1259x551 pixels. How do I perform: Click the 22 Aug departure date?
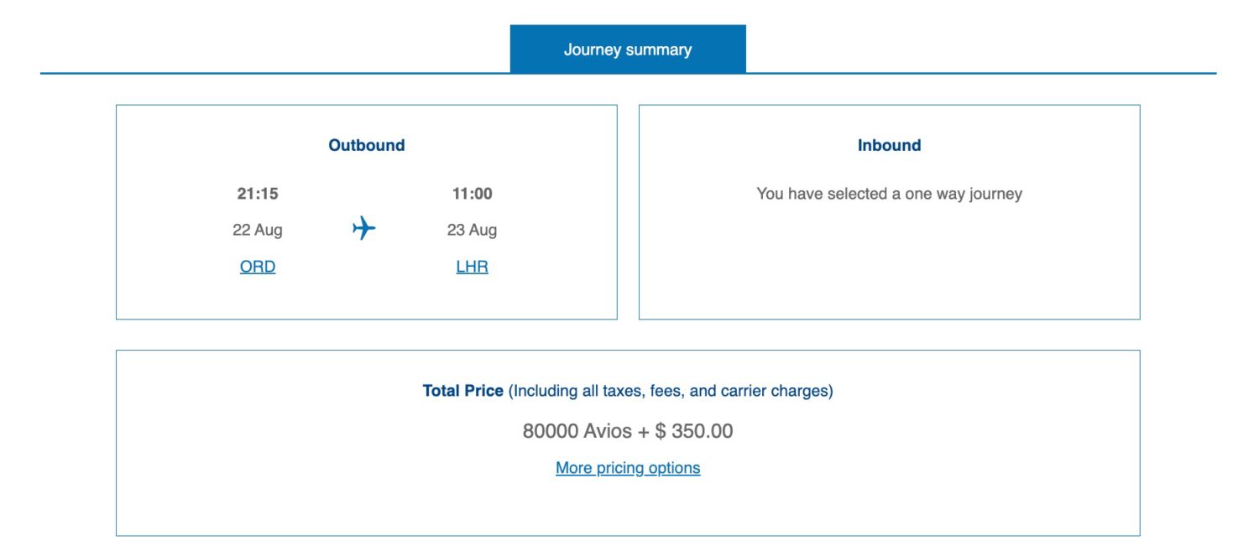pyautogui.click(x=259, y=229)
